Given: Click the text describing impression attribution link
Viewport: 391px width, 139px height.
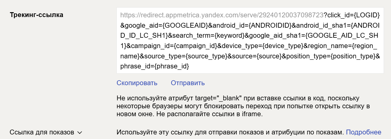Looking at the screenshot, I should click(x=231, y=132).
